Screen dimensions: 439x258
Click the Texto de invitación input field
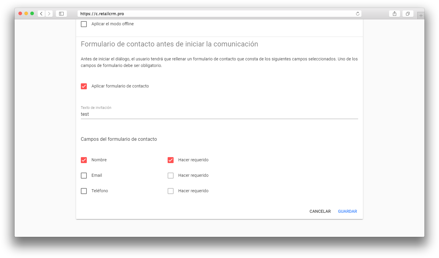click(219, 114)
